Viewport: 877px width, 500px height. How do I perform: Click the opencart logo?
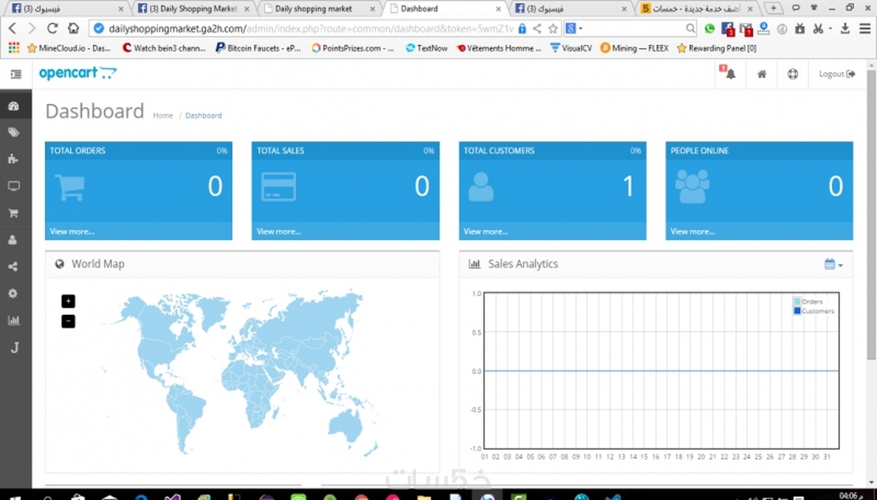[x=78, y=73]
